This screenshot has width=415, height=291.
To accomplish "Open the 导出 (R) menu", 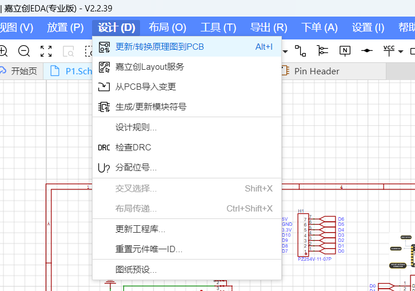I will click(x=269, y=27).
